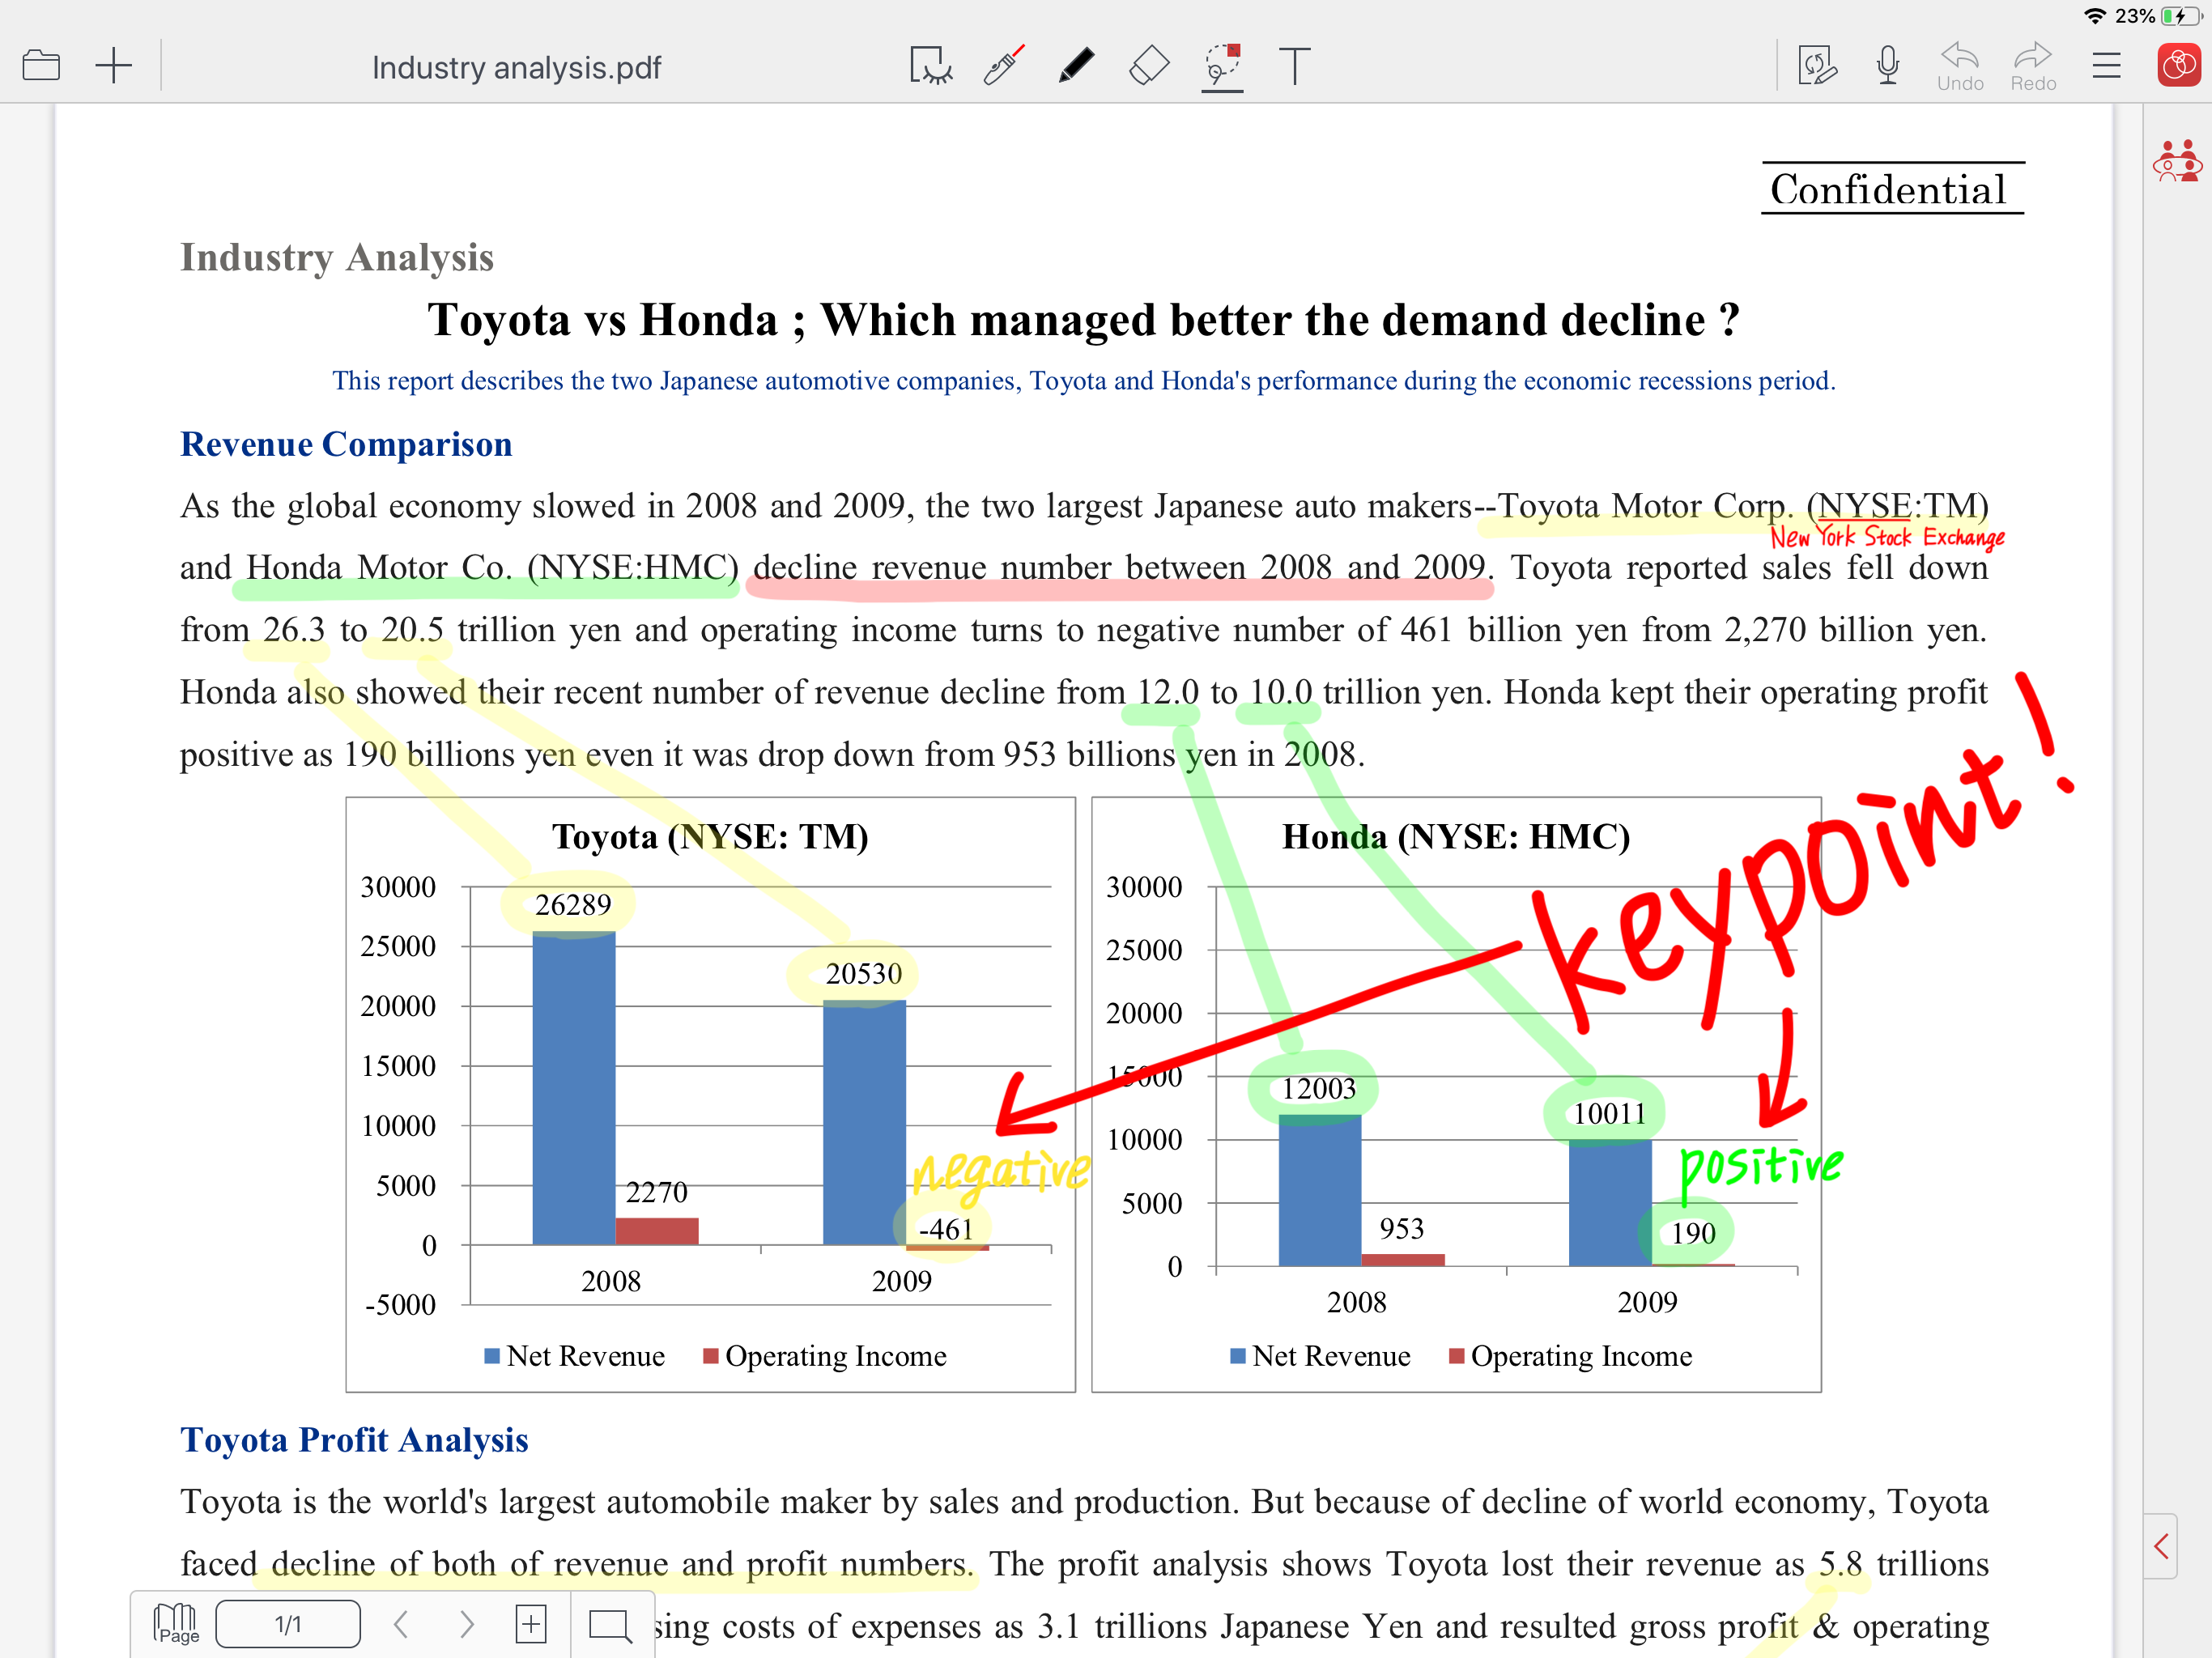The height and width of the screenshot is (1658, 2212).
Task: Open the hamburger menu
Action: [2106, 66]
